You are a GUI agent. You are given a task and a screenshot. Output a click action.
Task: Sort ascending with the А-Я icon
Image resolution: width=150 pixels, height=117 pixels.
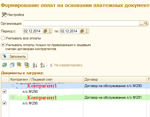point(35,65)
